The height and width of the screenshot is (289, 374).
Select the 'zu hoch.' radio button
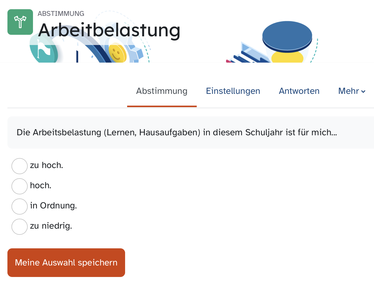point(19,166)
